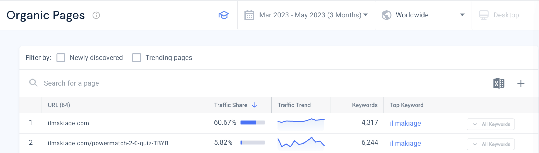Click the Traffic Share sort arrow
Viewport: 539px width, 153px height.
point(254,105)
